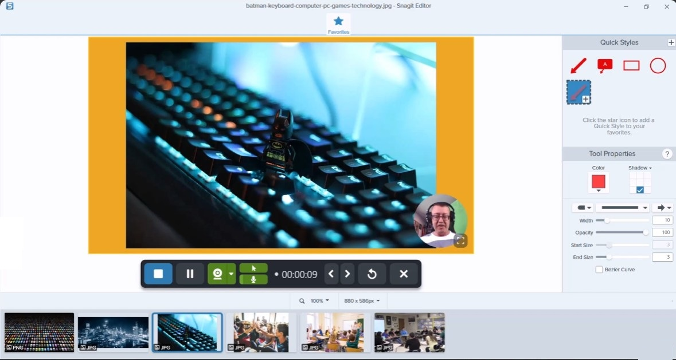Stop the recording with the blue square button
This screenshot has height=360, width=676.
pos(158,274)
